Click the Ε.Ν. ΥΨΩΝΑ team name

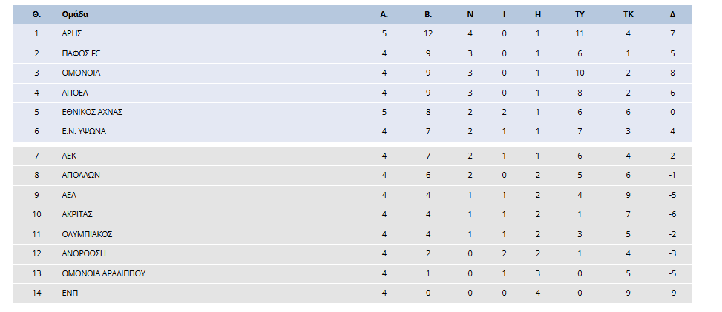point(84,132)
